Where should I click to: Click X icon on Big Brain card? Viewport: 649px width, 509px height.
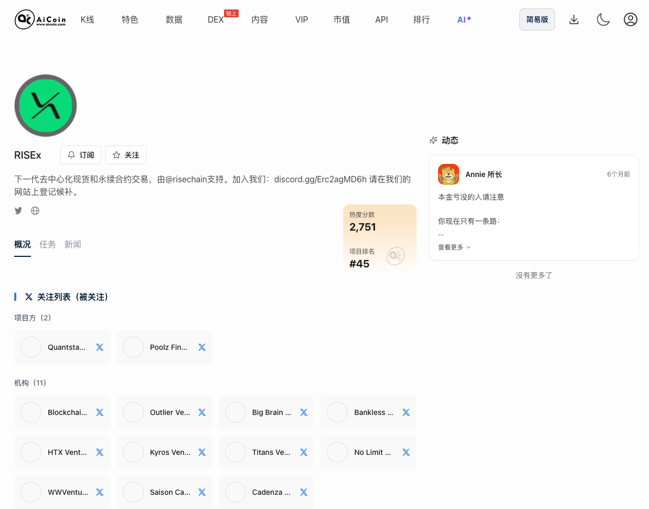304,412
